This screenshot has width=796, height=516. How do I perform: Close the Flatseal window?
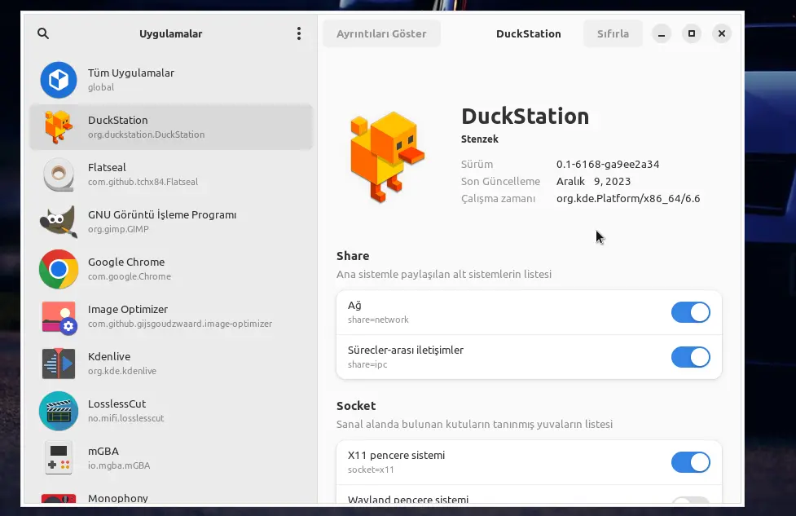721,33
